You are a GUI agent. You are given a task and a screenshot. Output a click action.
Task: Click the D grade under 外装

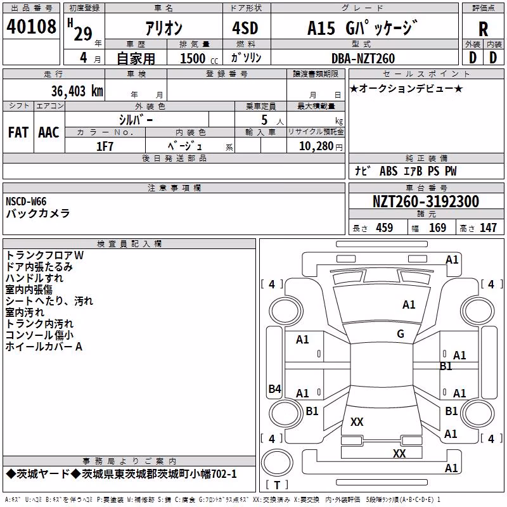tap(473, 58)
